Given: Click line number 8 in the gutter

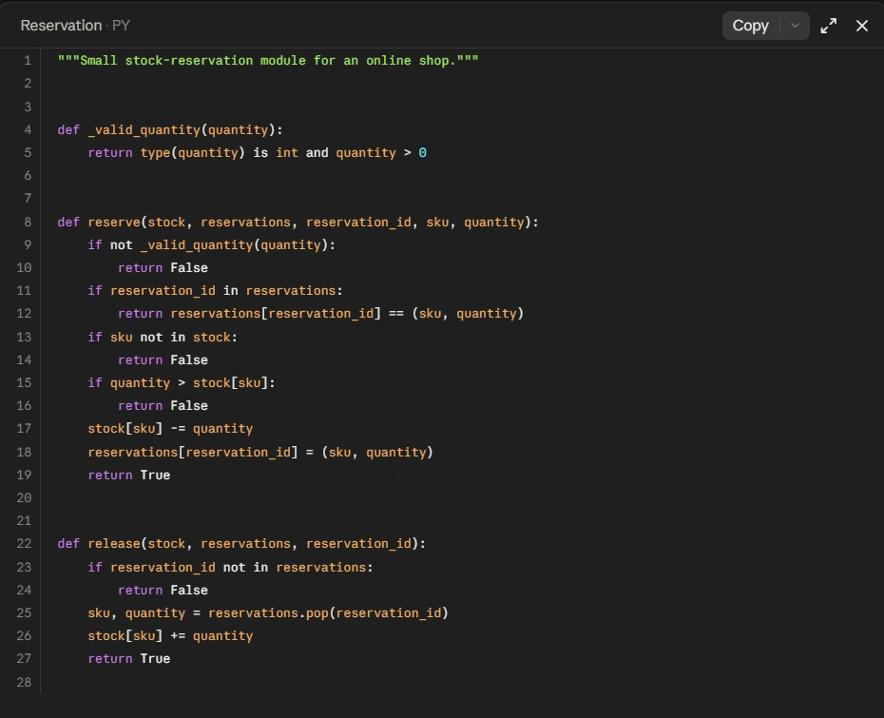Looking at the screenshot, I should [28, 223].
